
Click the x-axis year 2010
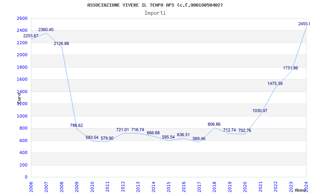tap(92, 187)
